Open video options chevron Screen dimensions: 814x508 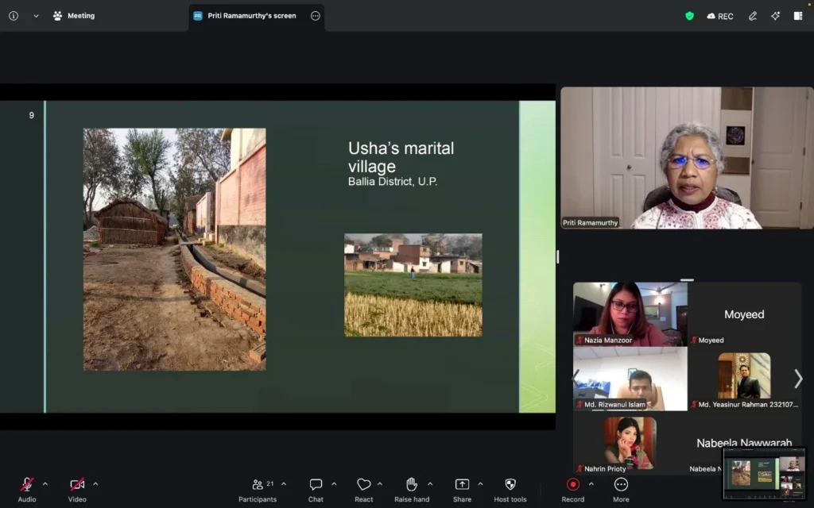(x=95, y=484)
